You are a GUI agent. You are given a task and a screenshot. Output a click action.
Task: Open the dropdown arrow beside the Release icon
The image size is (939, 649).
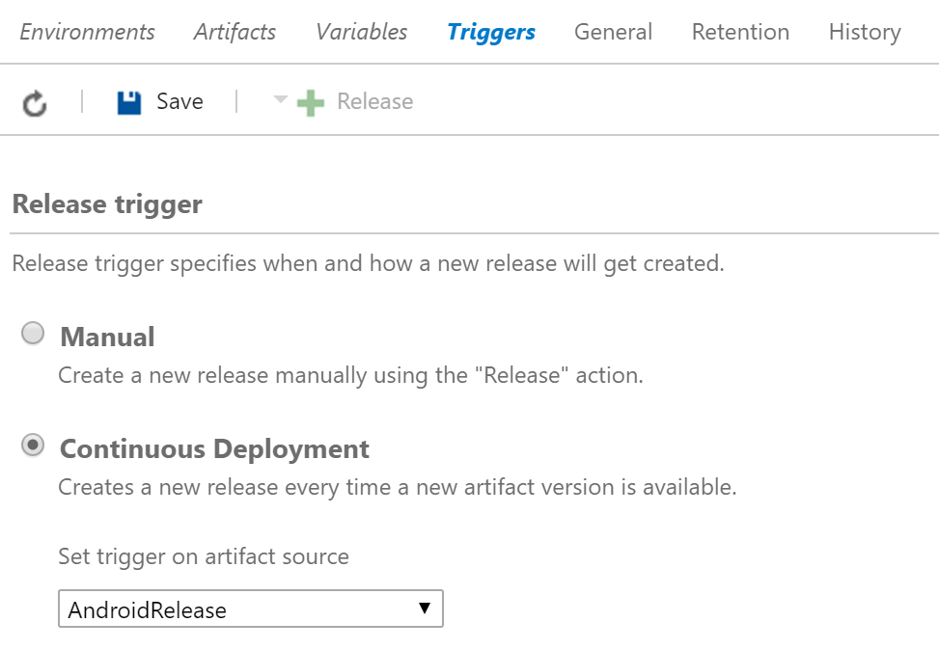click(x=279, y=100)
